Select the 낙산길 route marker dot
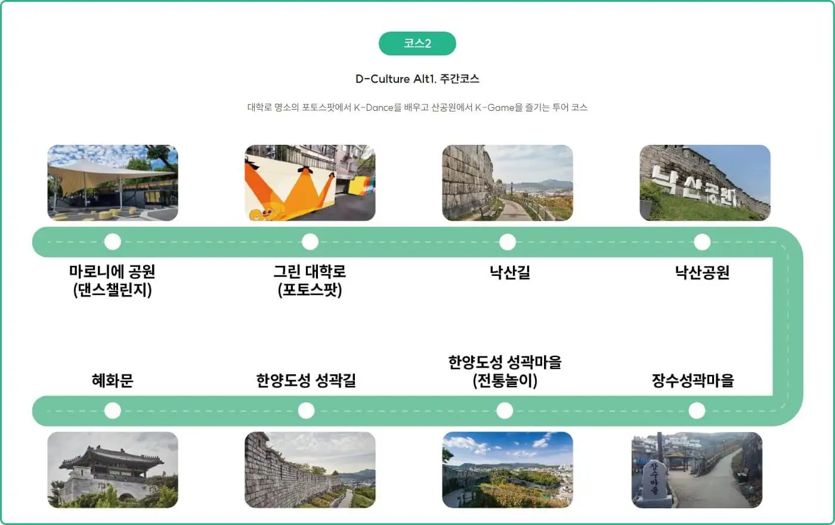The width and height of the screenshot is (835, 525). point(507,241)
